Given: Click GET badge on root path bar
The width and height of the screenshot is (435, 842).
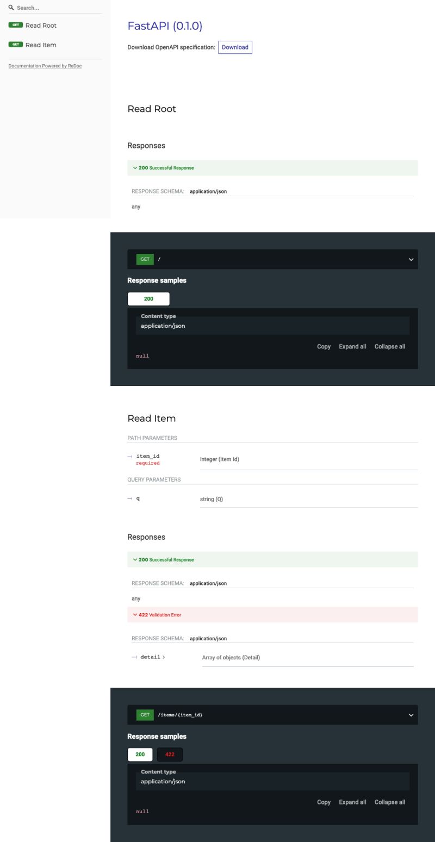Looking at the screenshot, I should [145, 259].
